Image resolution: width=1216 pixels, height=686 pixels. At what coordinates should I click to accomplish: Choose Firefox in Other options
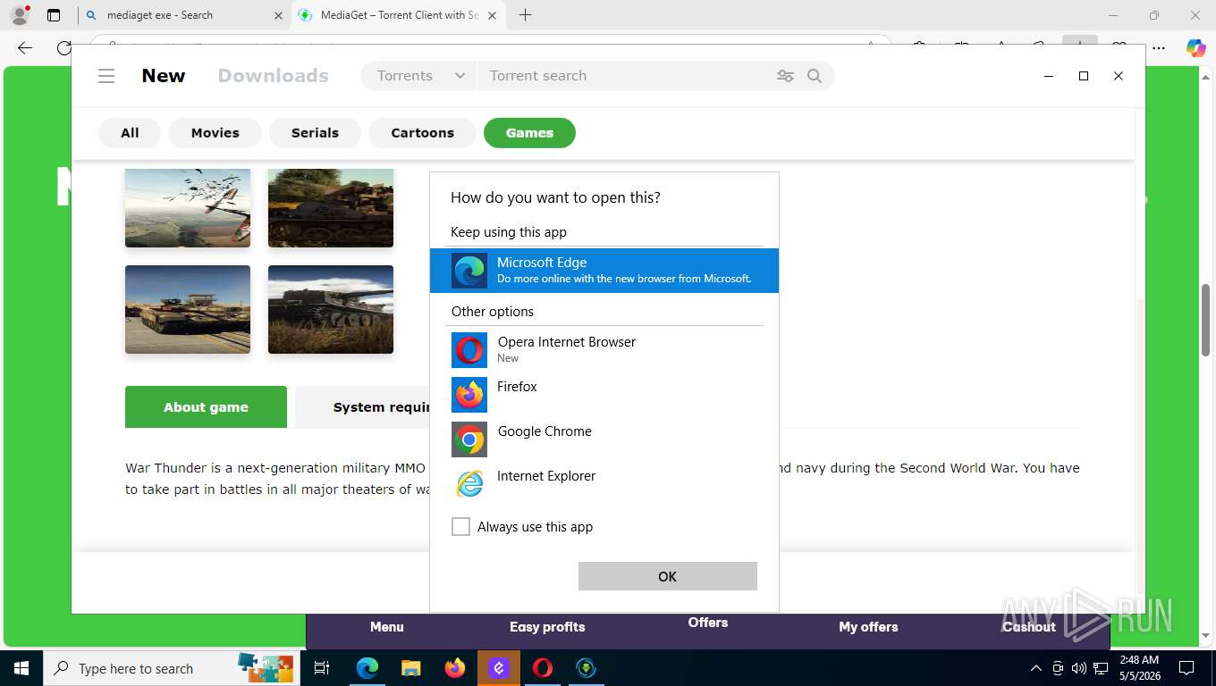(x=604, y=395)
